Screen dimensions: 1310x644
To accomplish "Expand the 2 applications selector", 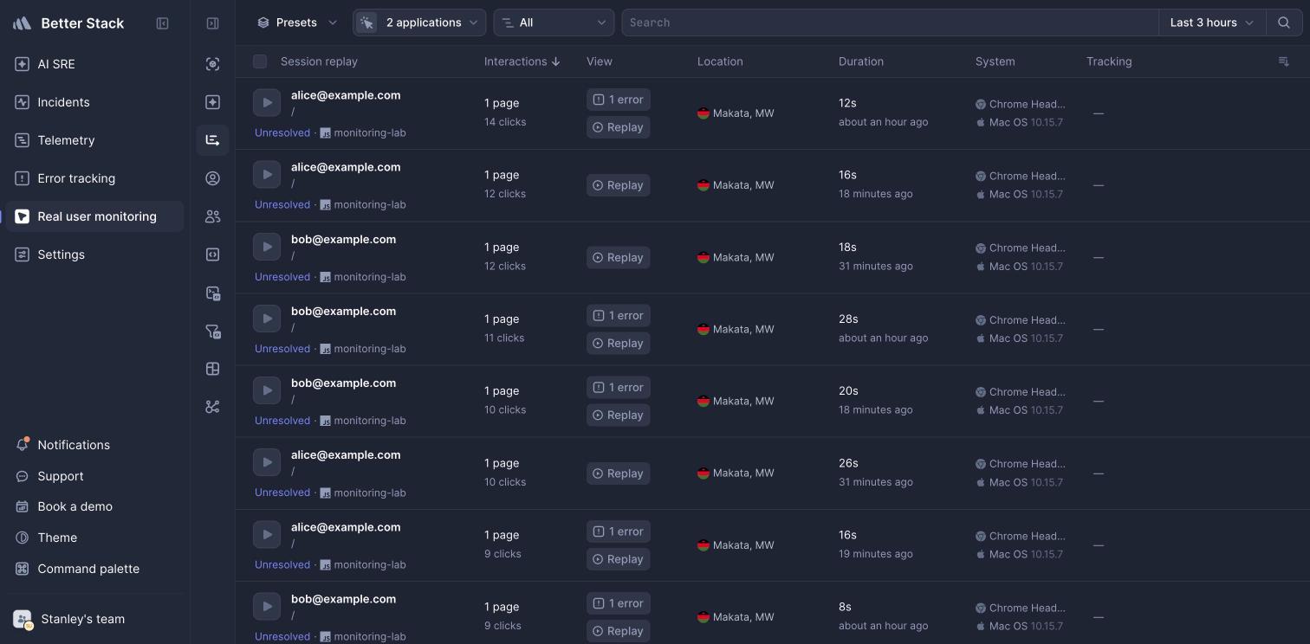I will (419, 23).
